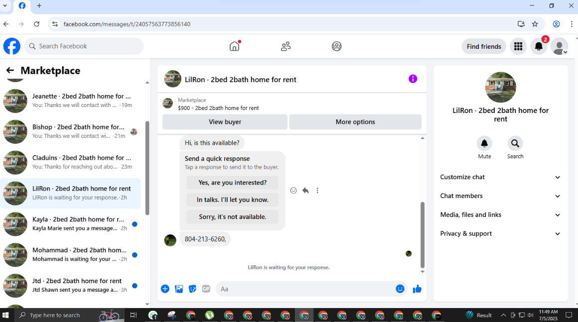Open the Jeanette 2bed 2bath conversation
Viewport: 578px width, 322px height.
pos(70,101)
